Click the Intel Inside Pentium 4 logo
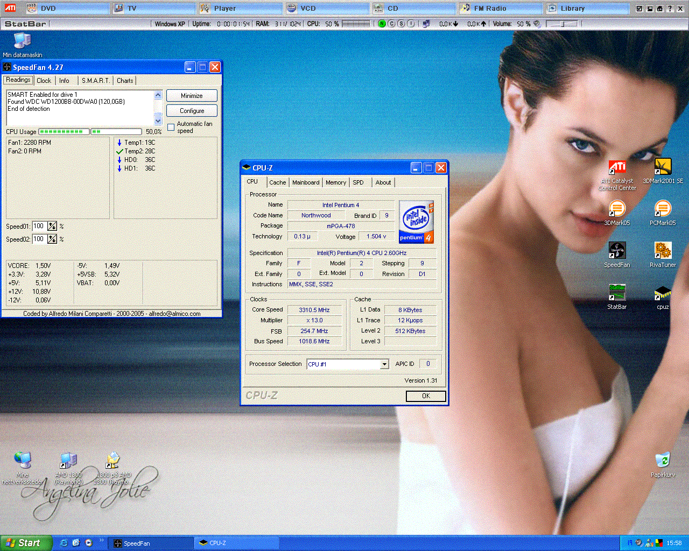The height and width of the screenshot is (551, 689). click(416, 222)
